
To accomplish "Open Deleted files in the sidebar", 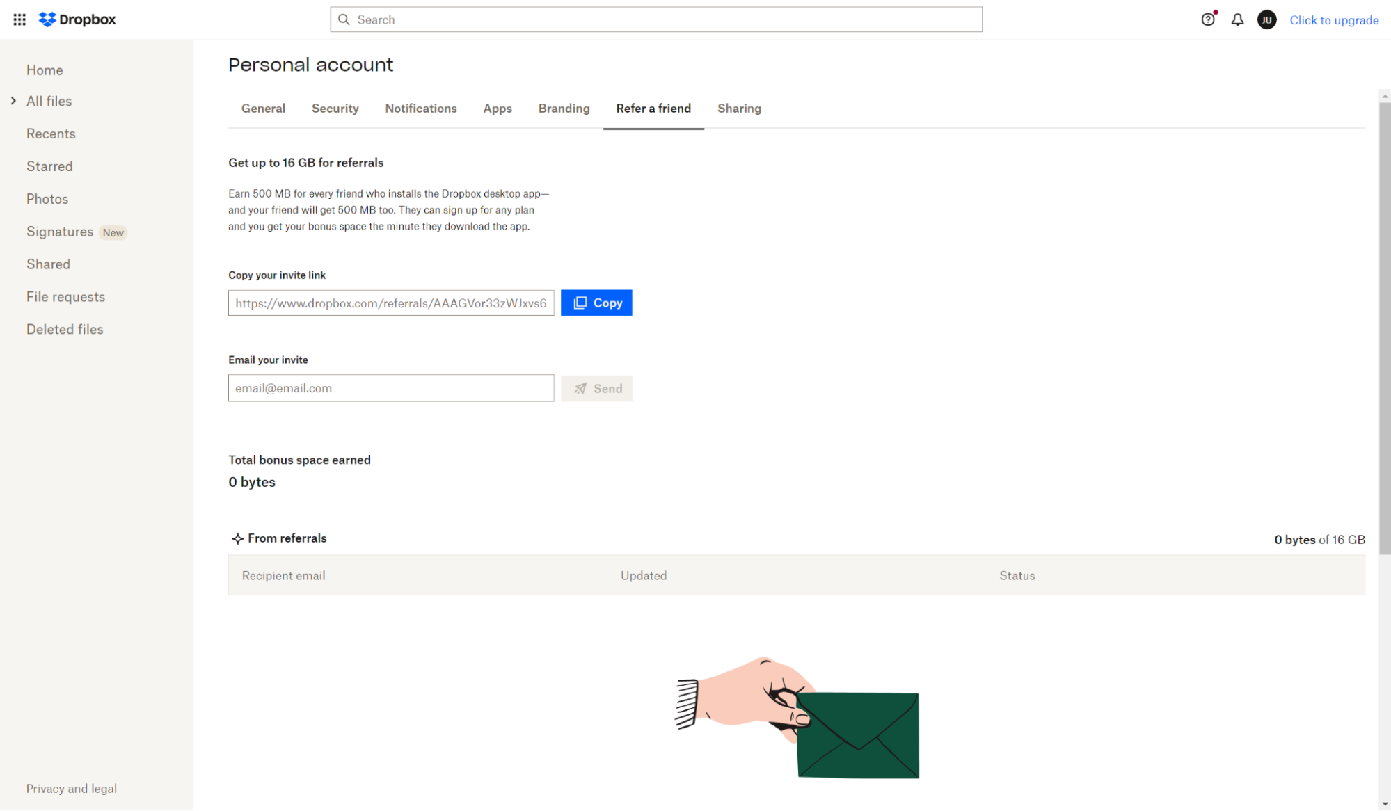I will point(65,330).
